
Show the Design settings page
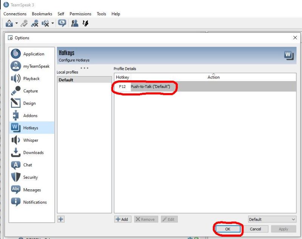pyautogui.click(x=32, y=103)
